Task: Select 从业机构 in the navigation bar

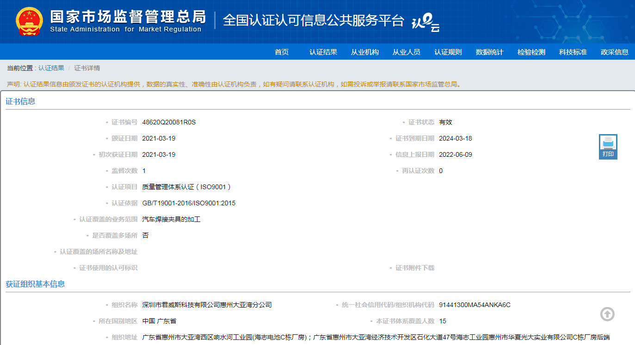Action: click(x=365, y=52)
